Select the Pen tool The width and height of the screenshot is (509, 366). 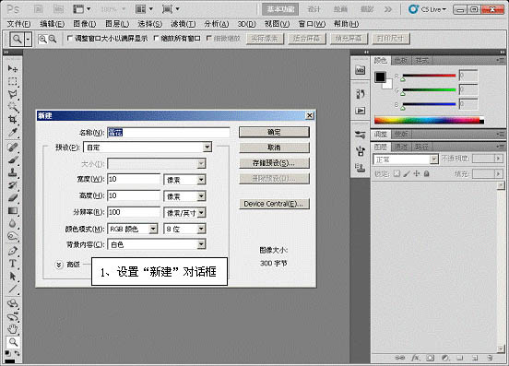click(x=13, y=251)
